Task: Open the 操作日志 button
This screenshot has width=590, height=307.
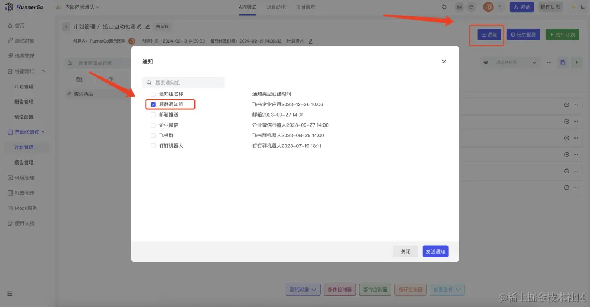Action: [550, 7]
